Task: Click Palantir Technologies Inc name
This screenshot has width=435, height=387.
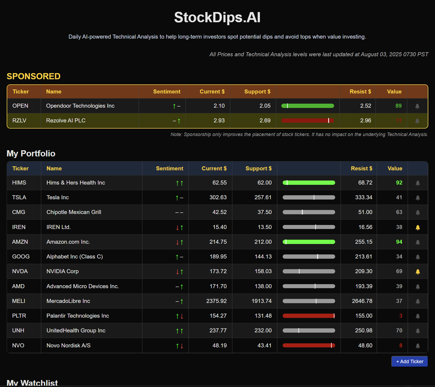Action: [x=78, y=316]
